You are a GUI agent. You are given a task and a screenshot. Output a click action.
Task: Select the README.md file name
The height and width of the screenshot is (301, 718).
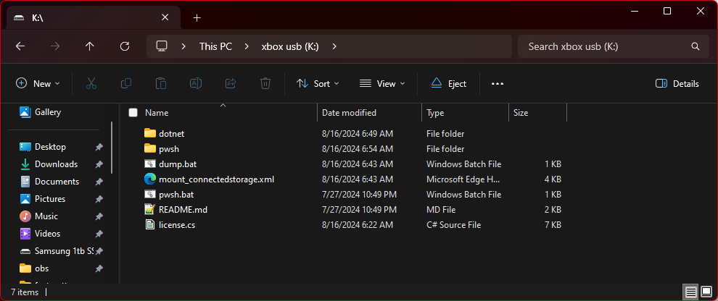click(183, 210)
